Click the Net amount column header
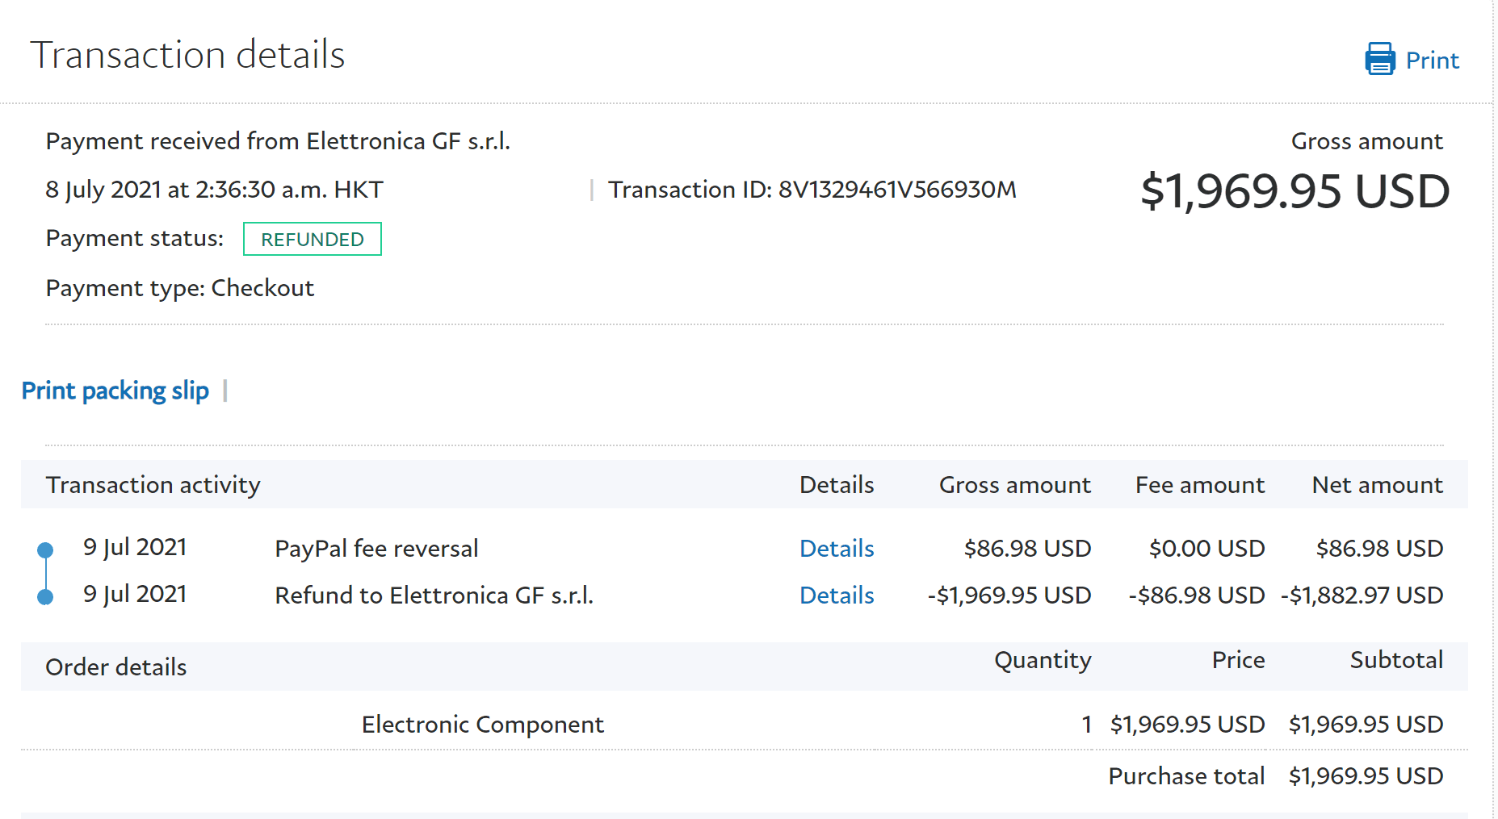 1377,485
